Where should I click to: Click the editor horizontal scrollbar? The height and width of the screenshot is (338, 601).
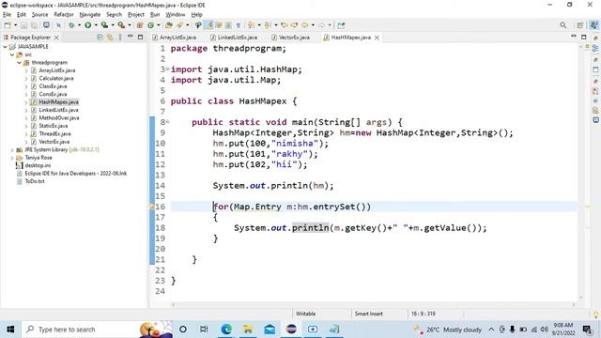point(374,304)
